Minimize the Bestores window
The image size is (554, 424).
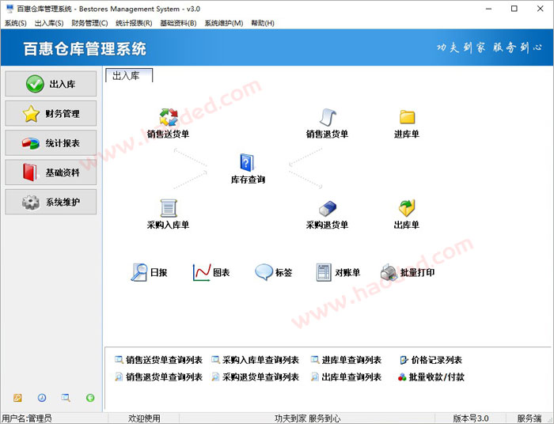(488, 9)
